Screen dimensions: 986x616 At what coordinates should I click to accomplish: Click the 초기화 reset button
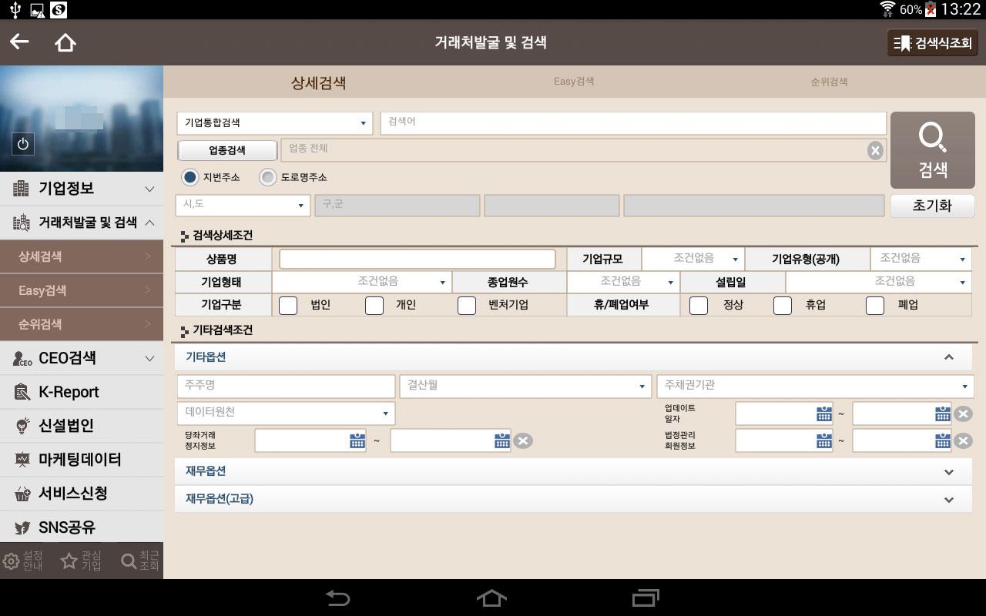pos(933,206)
